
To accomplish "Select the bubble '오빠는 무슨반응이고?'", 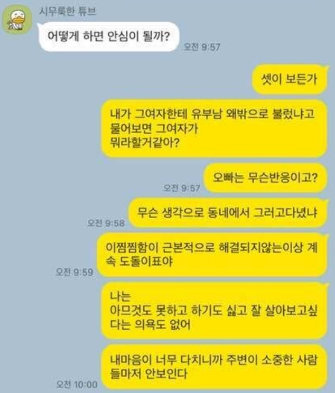I will click(266, 177).
